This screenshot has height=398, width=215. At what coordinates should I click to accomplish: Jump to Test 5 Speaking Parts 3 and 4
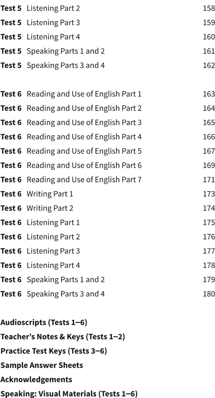(x=66, y=65)
